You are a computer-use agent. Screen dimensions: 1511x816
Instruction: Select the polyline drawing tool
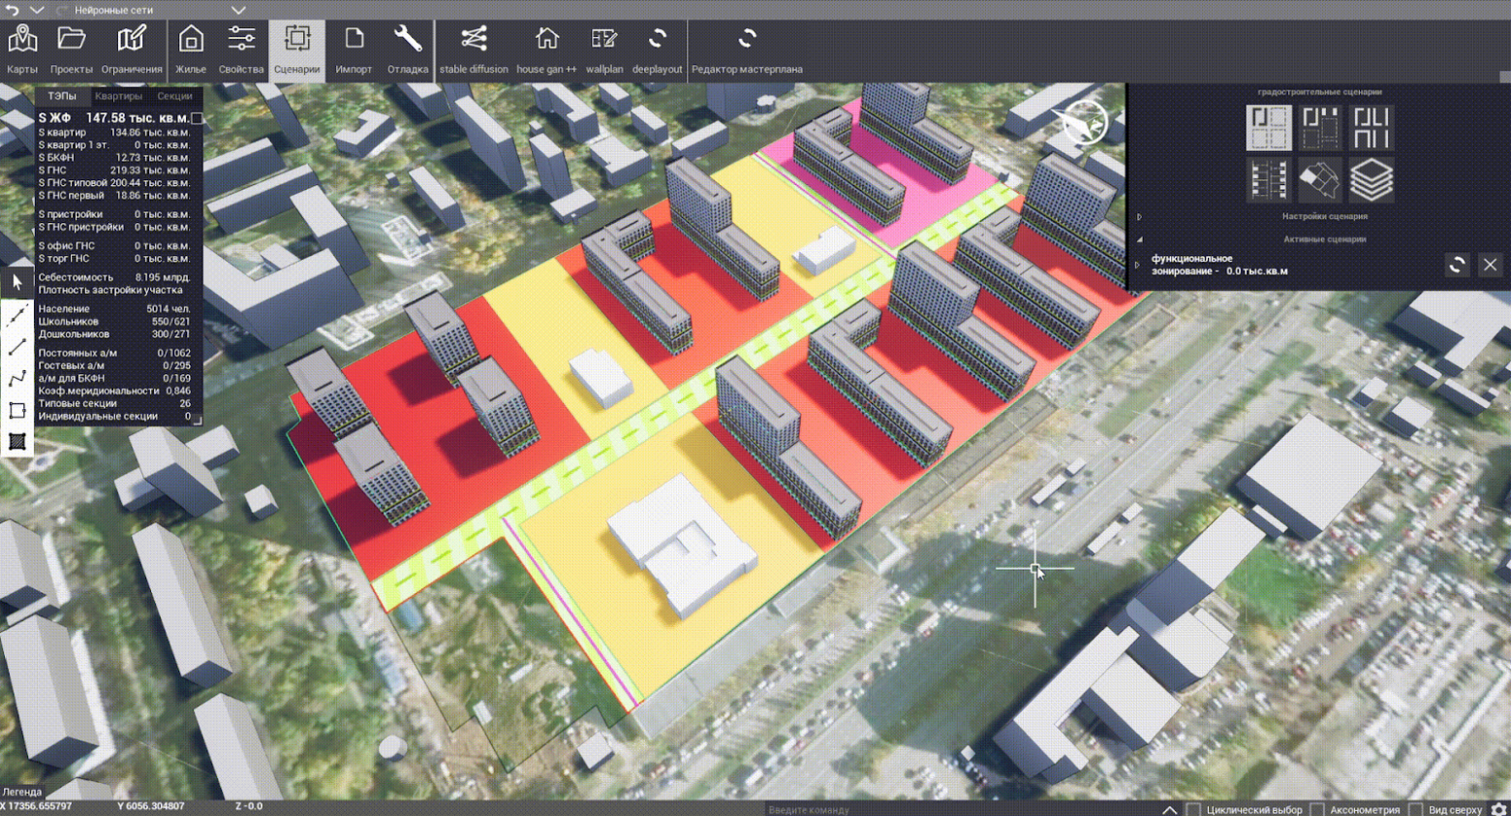16,379
